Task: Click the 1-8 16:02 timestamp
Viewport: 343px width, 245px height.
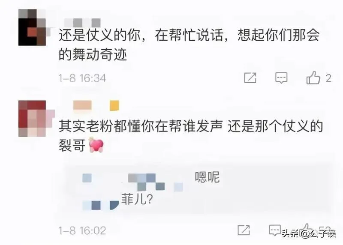Action: (x=82, y=230)
